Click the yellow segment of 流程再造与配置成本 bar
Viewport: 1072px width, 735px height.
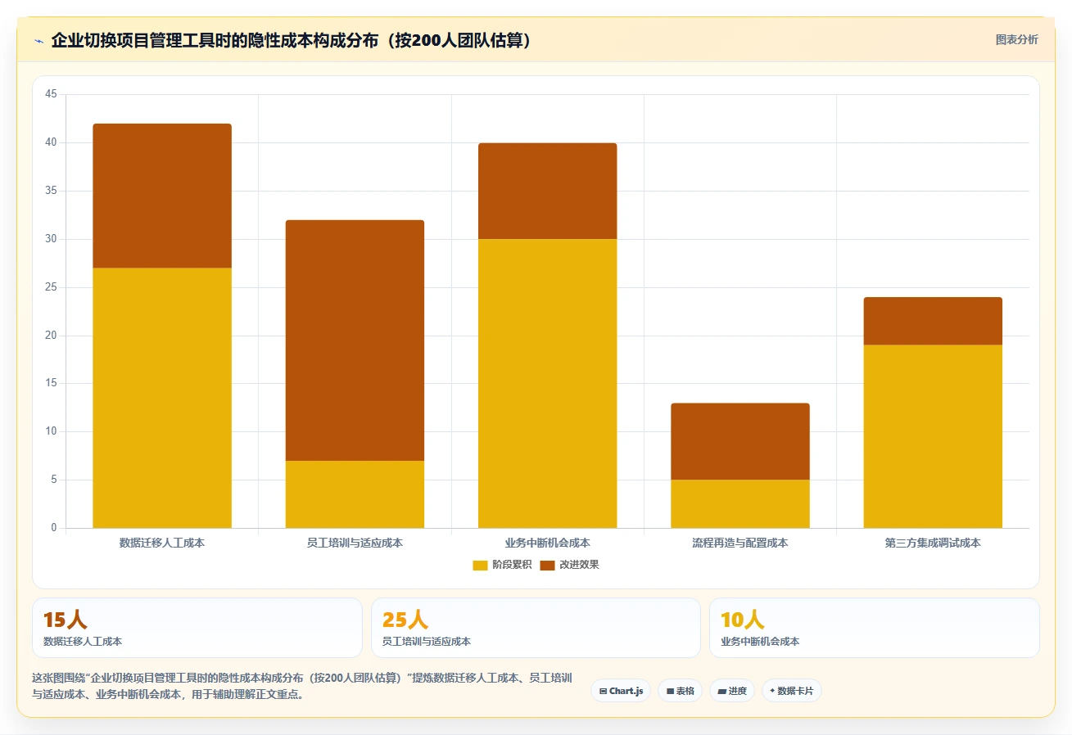[x=740, y=504]
